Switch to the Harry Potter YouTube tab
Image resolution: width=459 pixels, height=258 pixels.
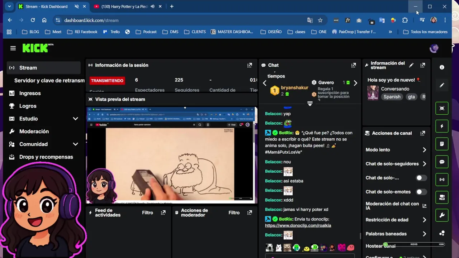pos(124,6)
